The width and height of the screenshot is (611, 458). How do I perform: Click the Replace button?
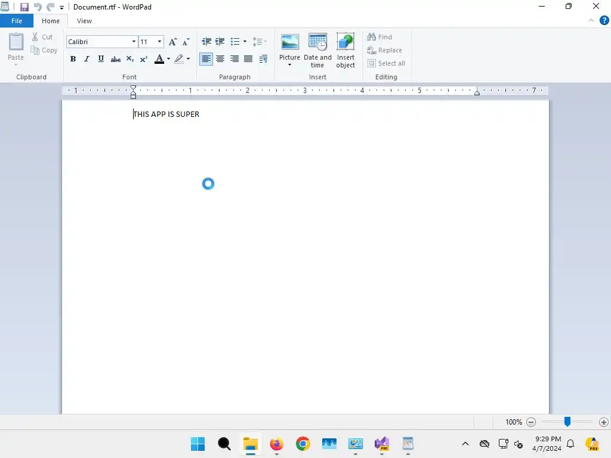coord(385,50)
